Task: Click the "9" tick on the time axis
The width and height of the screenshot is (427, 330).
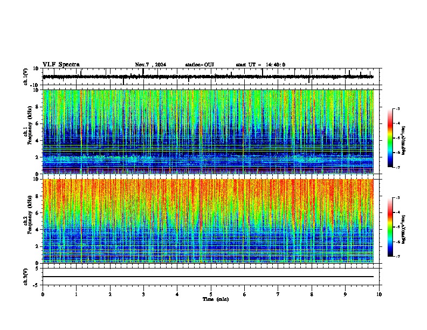Action: pos(345,294)
